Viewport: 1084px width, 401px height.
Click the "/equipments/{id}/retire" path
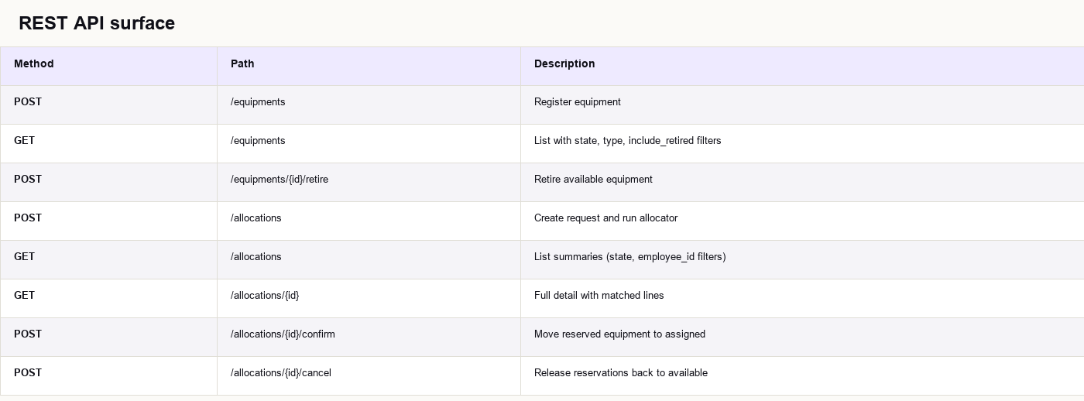[280, 179]
